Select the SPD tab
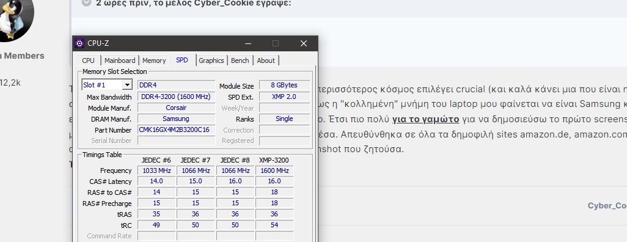This screenshot has height=242, width=627. pyautogui.click(x=182, y=60)
